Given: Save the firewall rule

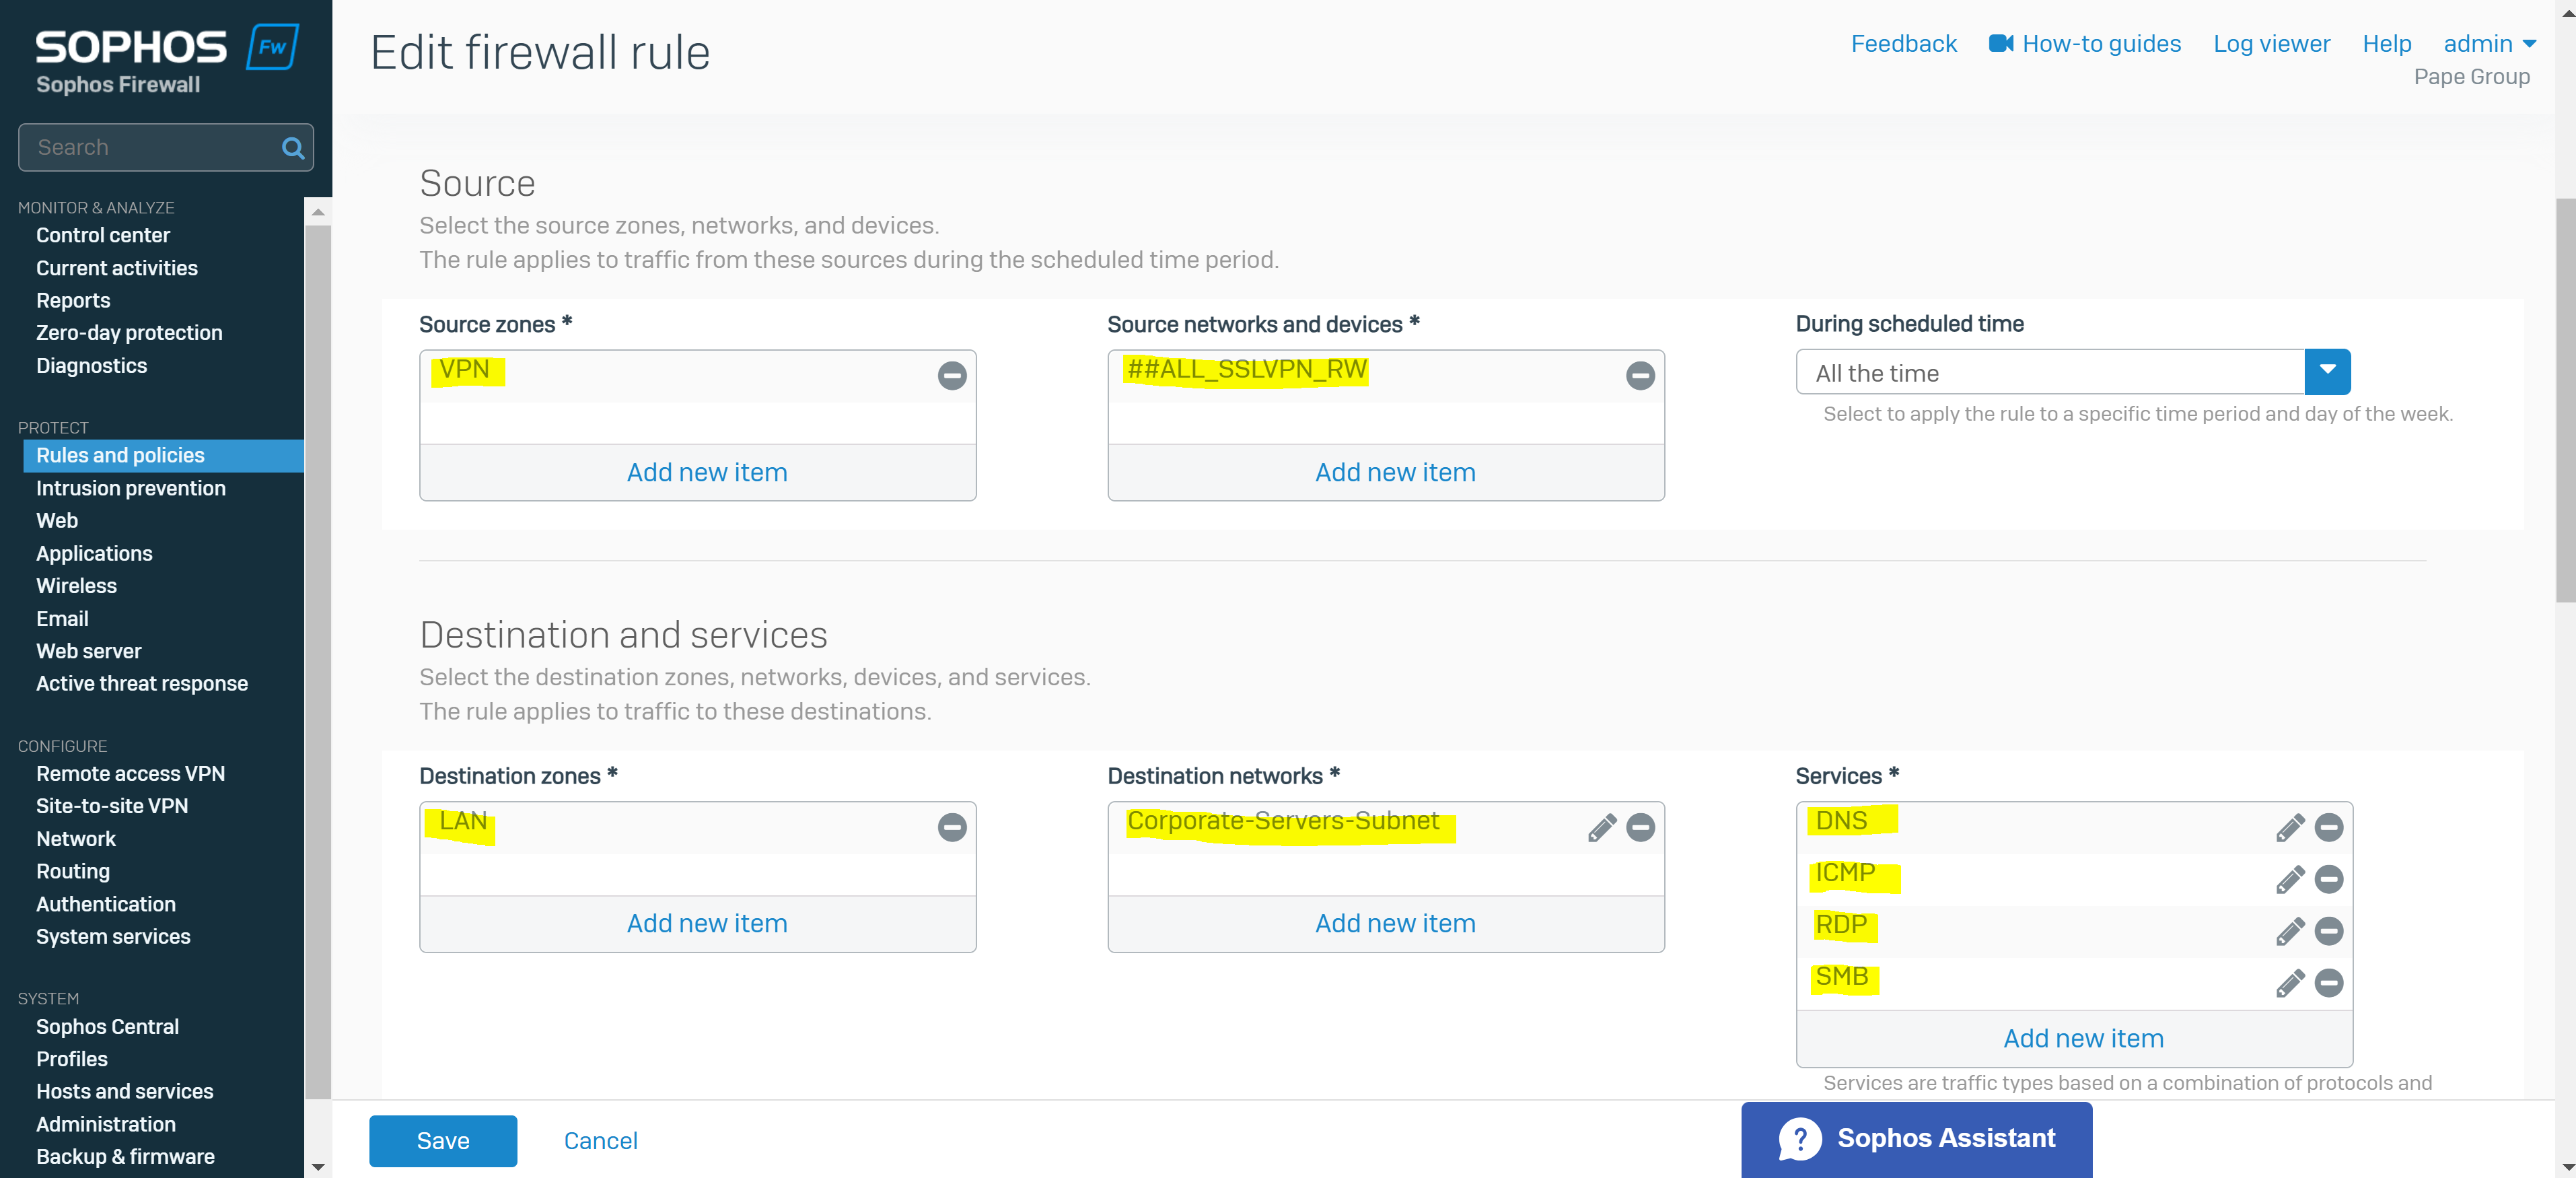Looking at the screenshot, I should [x=443, y=1140].
